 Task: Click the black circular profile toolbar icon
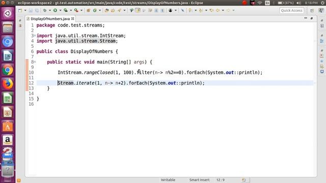tap(171, 10)
